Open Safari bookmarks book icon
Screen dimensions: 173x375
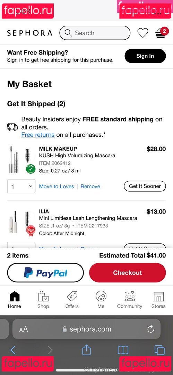pos(123,350)
